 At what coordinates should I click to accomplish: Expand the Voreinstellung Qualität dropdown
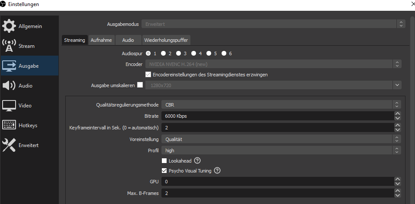[281, 139]
